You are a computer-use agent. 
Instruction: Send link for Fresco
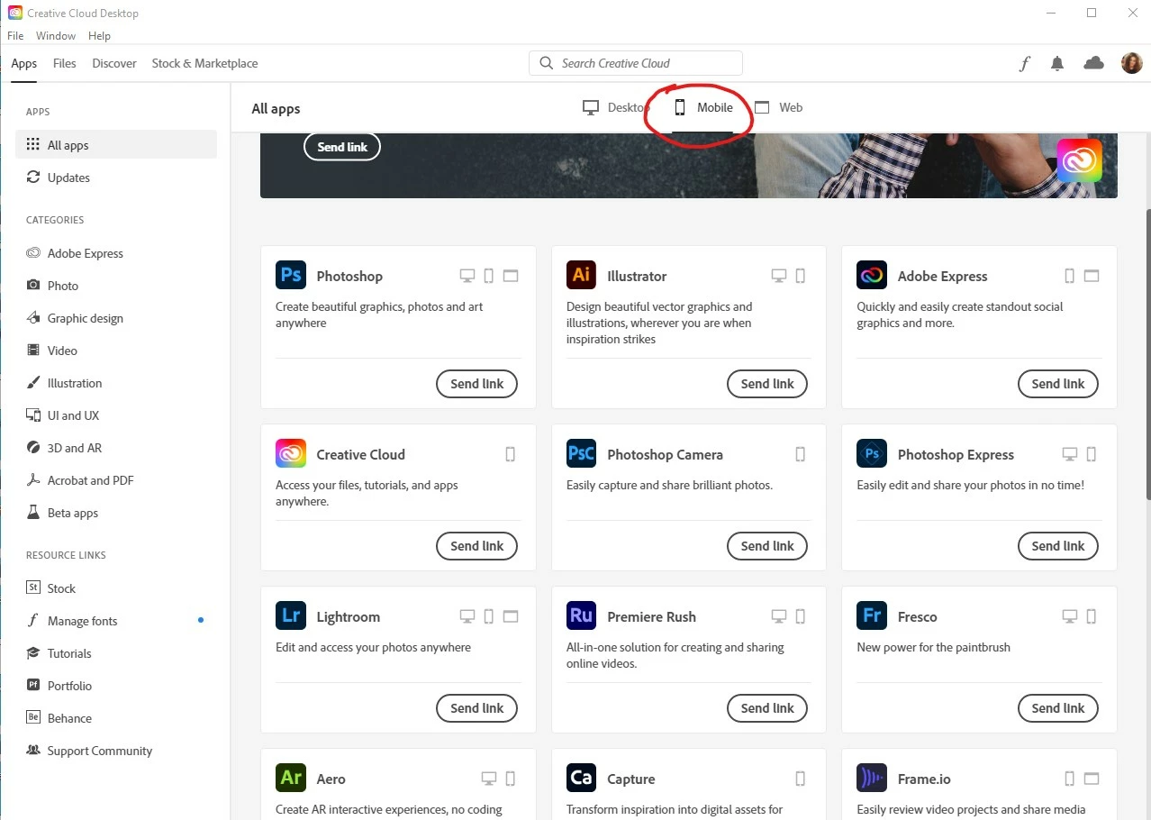pyautogui.click(x=1058, y=708)
